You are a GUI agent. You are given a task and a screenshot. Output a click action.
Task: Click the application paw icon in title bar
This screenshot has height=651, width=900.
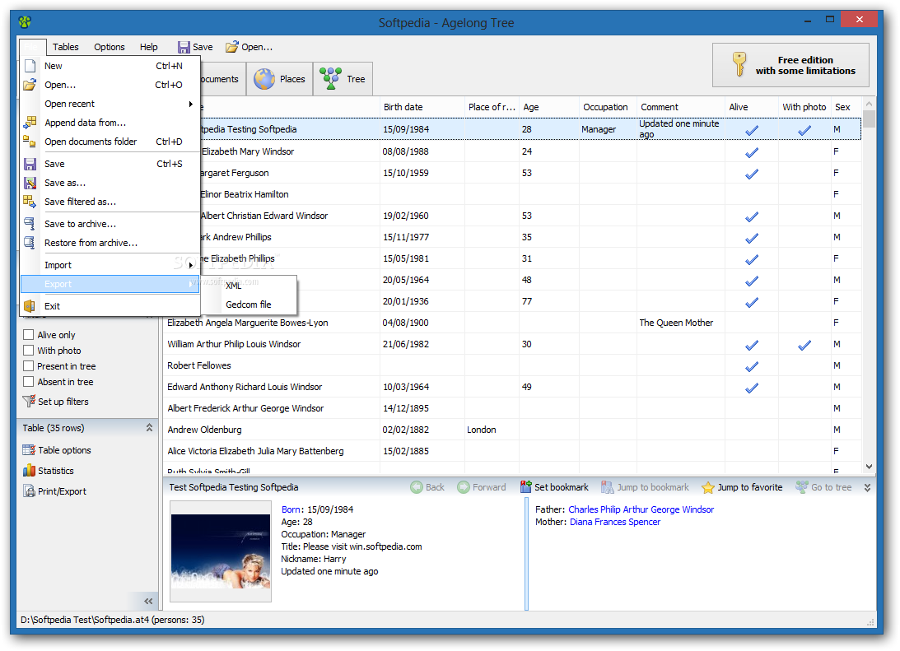(x=25, y=22)
